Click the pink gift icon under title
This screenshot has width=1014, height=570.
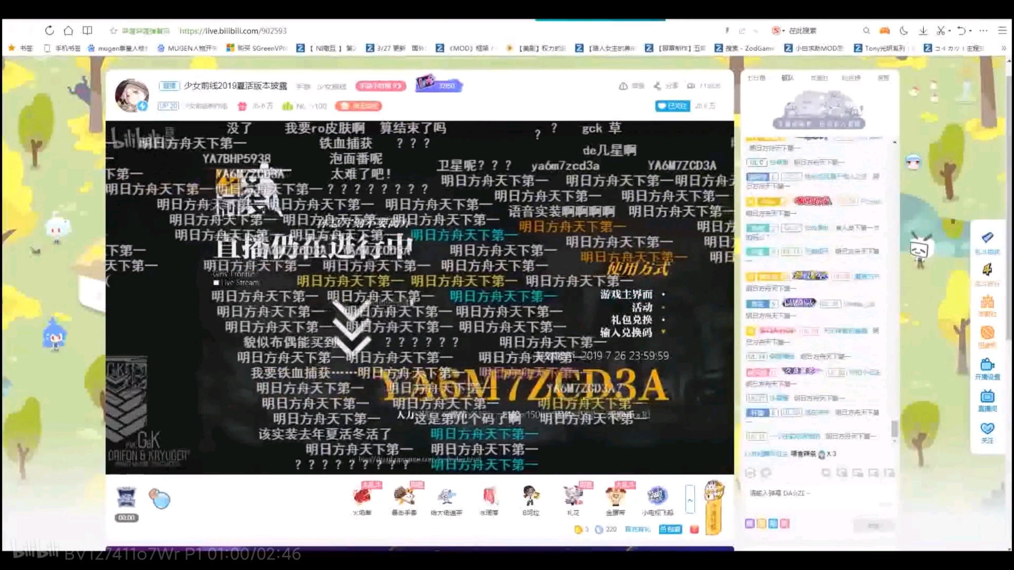242,106
